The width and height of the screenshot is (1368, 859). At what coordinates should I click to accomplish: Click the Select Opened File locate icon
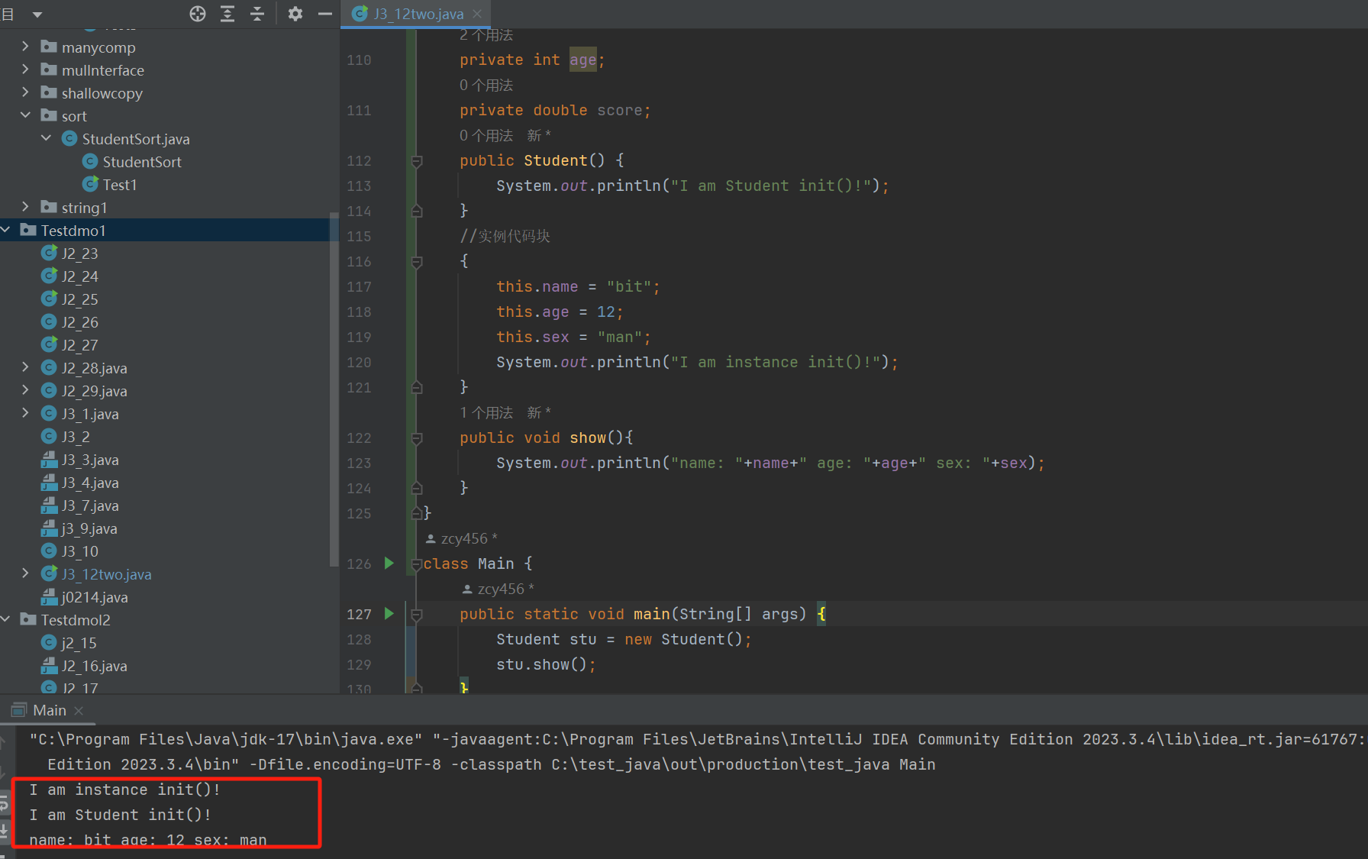198,14
